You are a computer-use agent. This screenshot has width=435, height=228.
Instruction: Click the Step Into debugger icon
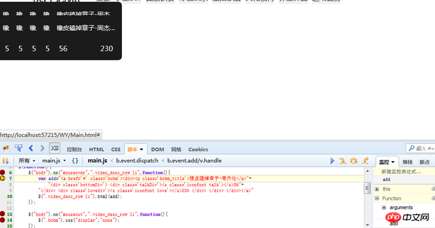343,161
